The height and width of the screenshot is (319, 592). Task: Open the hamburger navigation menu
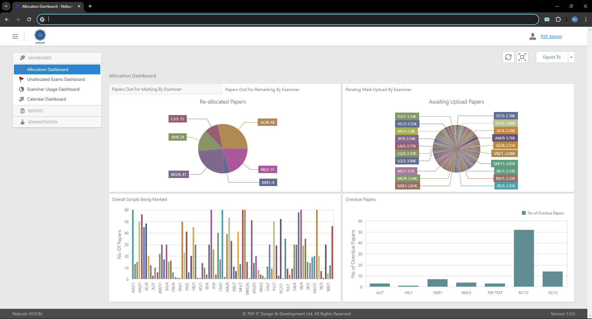coord(15,36)
